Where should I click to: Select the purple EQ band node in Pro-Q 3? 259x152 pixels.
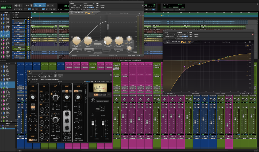pyautogui.click(x=184, y=66)
